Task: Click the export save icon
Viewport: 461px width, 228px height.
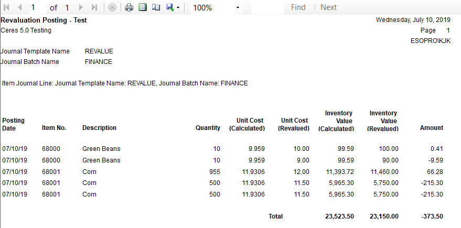Action: pyautogui.click(x=169, y=7)
